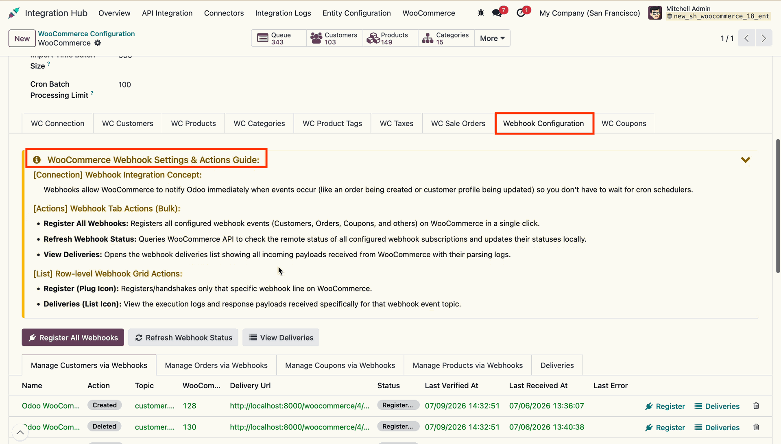The image size is (781, 444).
Task: Open delivery URL link for webhook 130
Action: pos(299,427)
